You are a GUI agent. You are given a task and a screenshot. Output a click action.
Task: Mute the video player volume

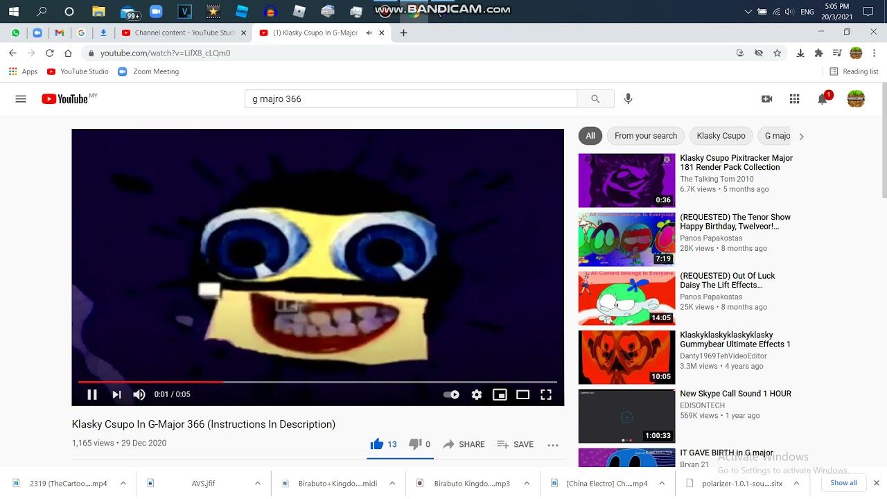(x=139, y=394)
